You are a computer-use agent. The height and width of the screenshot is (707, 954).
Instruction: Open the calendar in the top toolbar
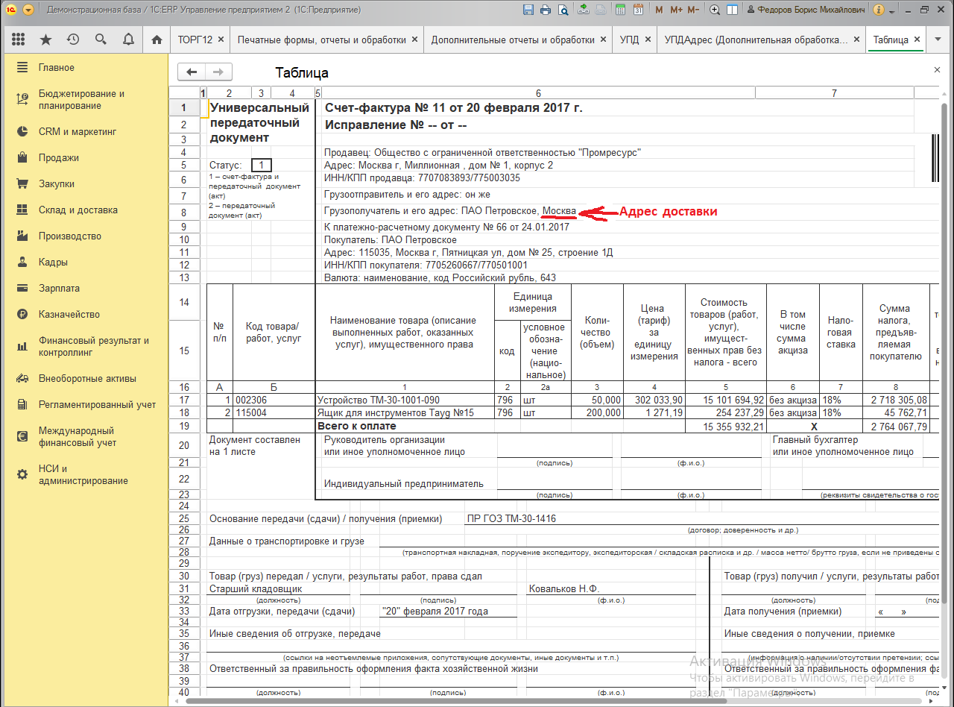[638, 10]
